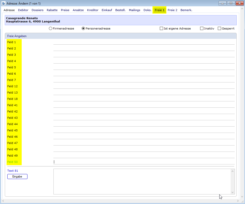This screenshot has height=204, width=245.
Task: Toggle the Gesperrt checkbox
Action: click(219, 28)
